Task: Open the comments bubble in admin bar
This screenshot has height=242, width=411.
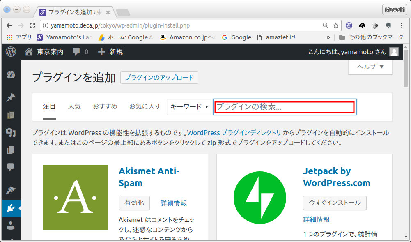Action: click(x=76, y=52)
